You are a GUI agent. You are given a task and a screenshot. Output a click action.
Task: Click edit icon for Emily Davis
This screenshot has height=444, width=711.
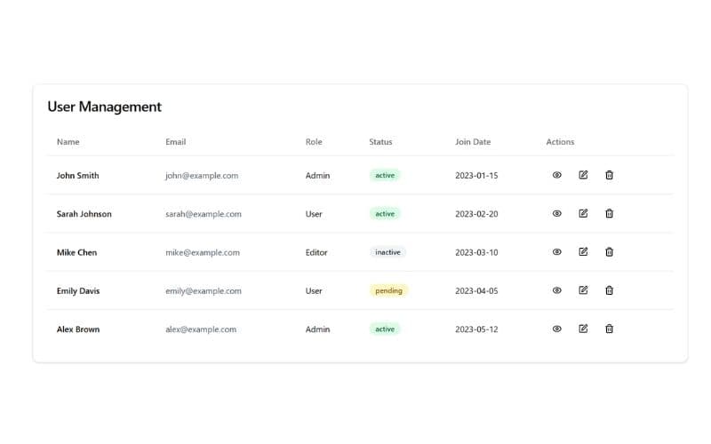pos(583,290)
